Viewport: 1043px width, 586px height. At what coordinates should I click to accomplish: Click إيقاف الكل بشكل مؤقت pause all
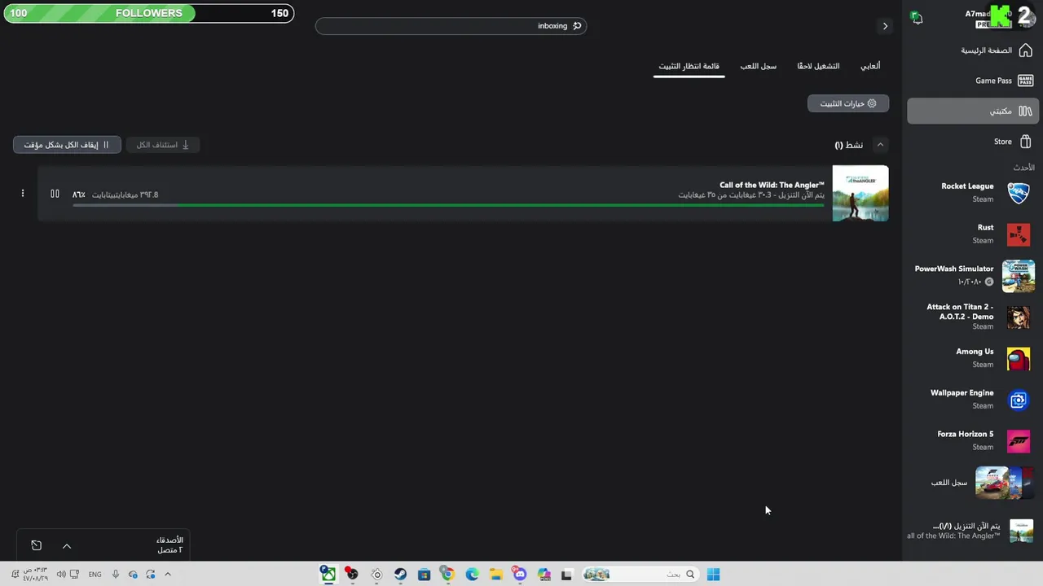click(x=67, y=145)
